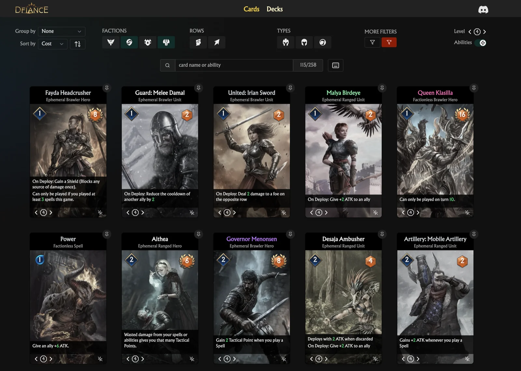
Task: Open the Discord link icon
Action: (x=483, y=9)
